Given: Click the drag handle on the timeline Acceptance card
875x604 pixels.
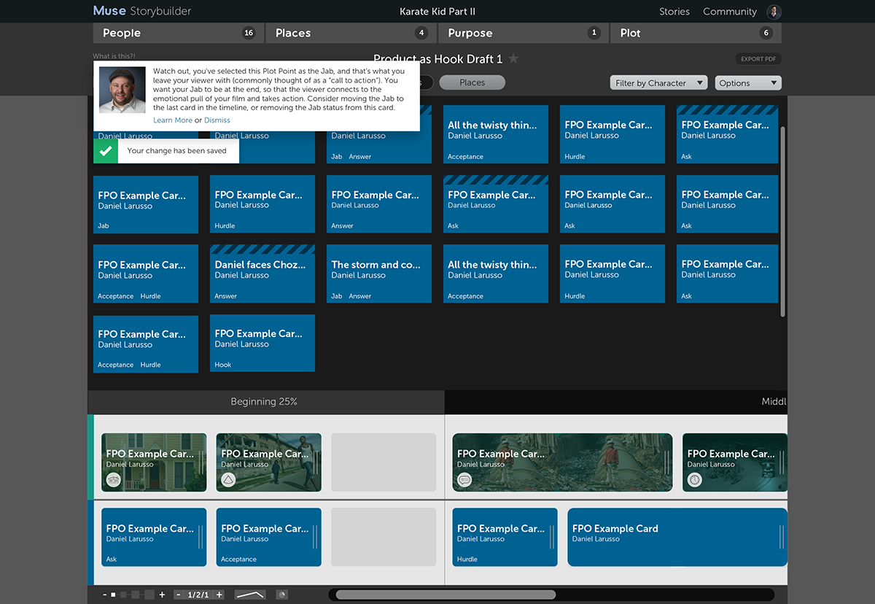Looking at the screenshot, I should [x=316, y=537].
